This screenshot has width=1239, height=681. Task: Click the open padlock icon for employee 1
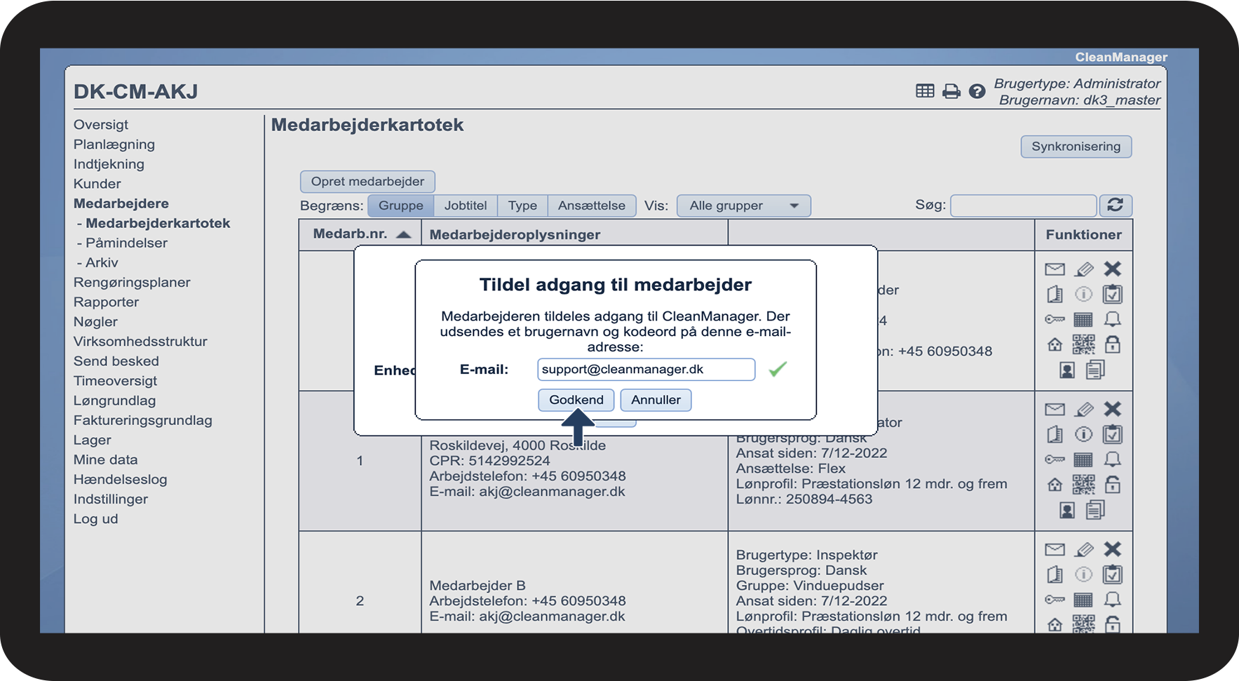click(x=1112, y=484)
